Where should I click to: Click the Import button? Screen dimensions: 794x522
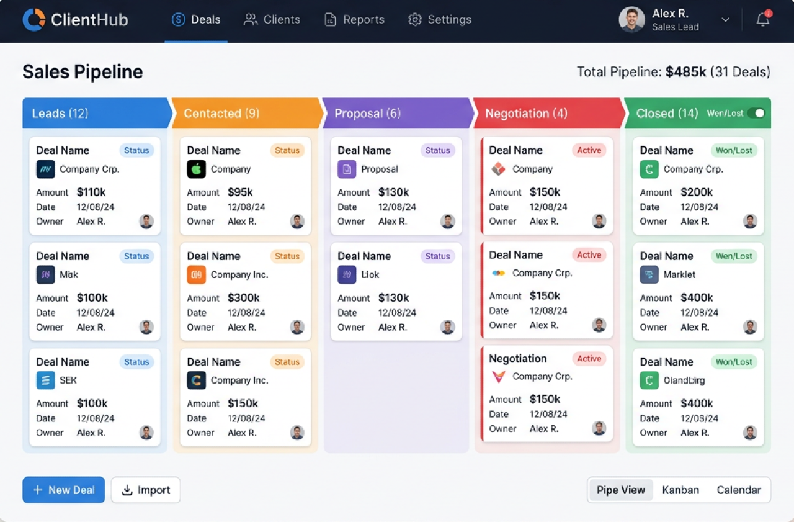tap(146, 490)
